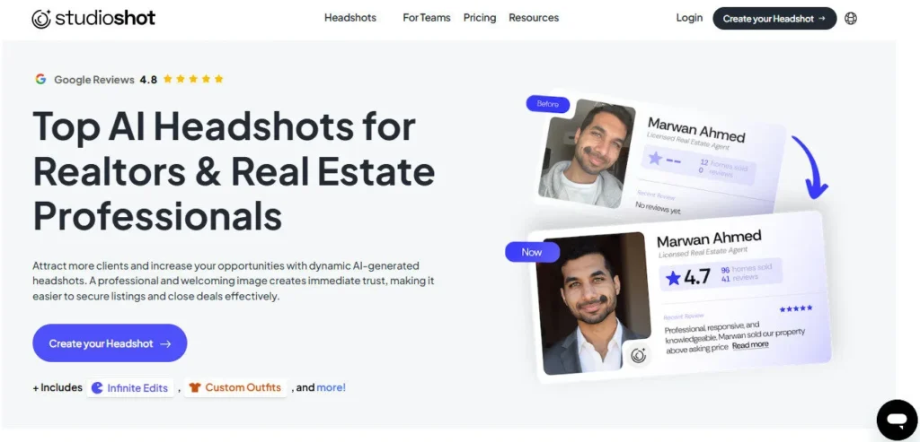Click the Infinite Edits badge icon
The height and width of the screenshot is (442, 920).
[x=97, y=387]
